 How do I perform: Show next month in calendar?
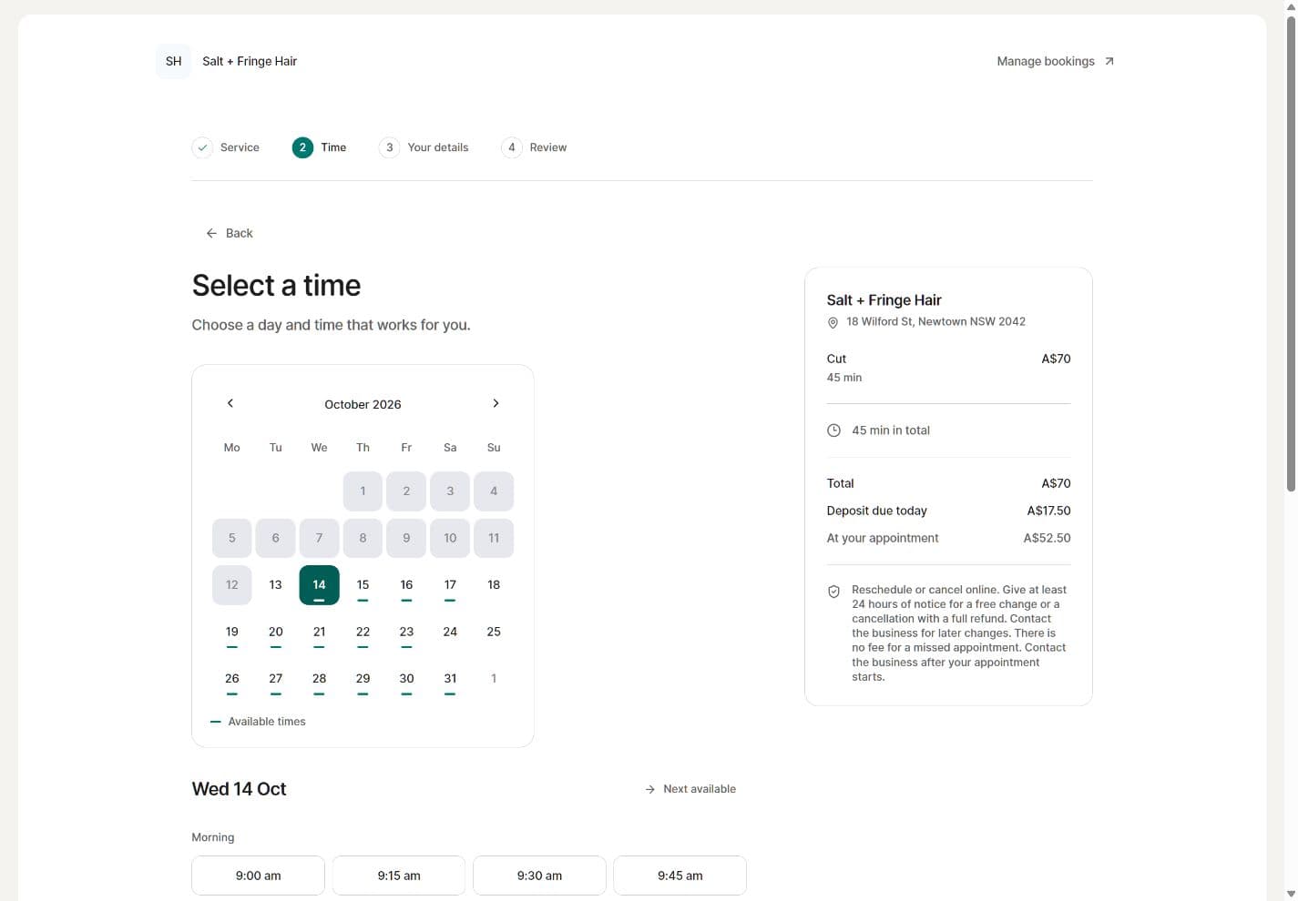[x=496, y=403]
